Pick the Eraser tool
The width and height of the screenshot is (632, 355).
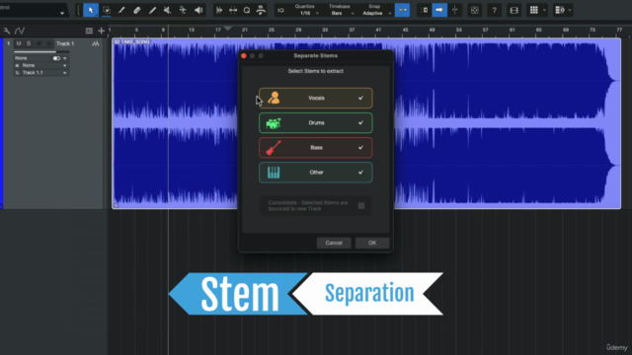click(x=136, y=10)
